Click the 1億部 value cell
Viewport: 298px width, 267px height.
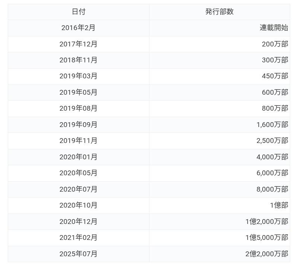click(279, 205)
